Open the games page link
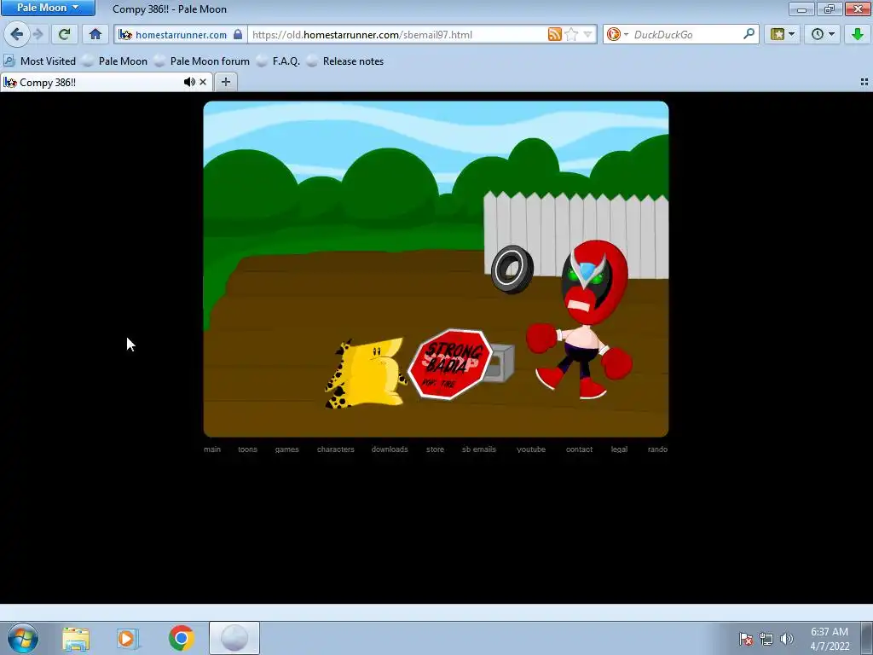 coord(286,449)
